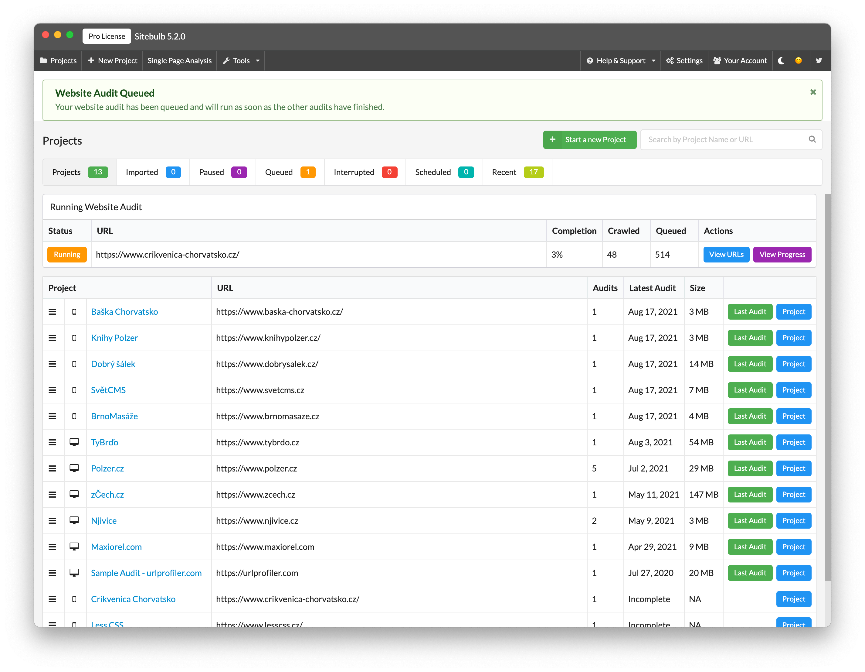
Task: Expand the Help & Support dropdown
Action: point(621,61)
